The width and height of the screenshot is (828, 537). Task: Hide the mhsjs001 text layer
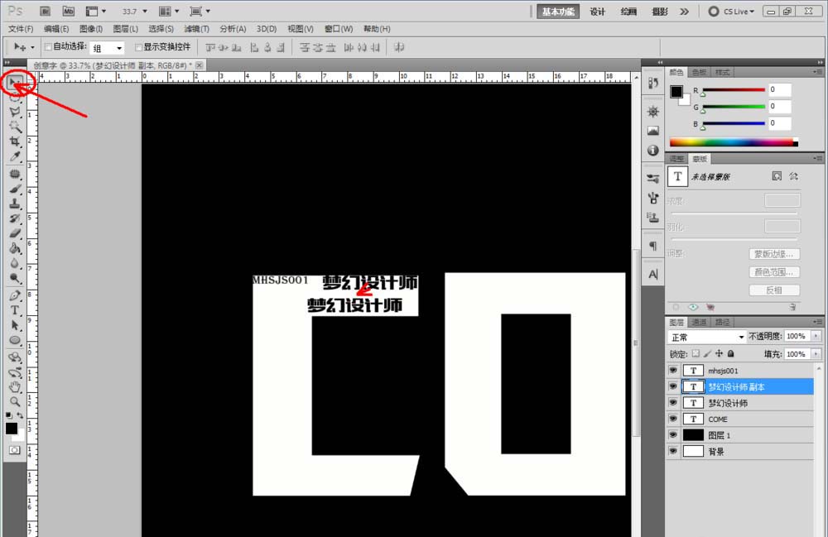click(672, 371)
